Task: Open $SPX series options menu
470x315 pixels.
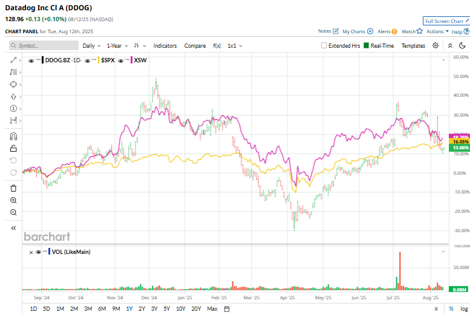Action: point(94,60)
